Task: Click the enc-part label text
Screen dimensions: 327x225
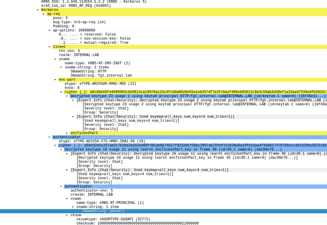Action: [x=67, y=80]
